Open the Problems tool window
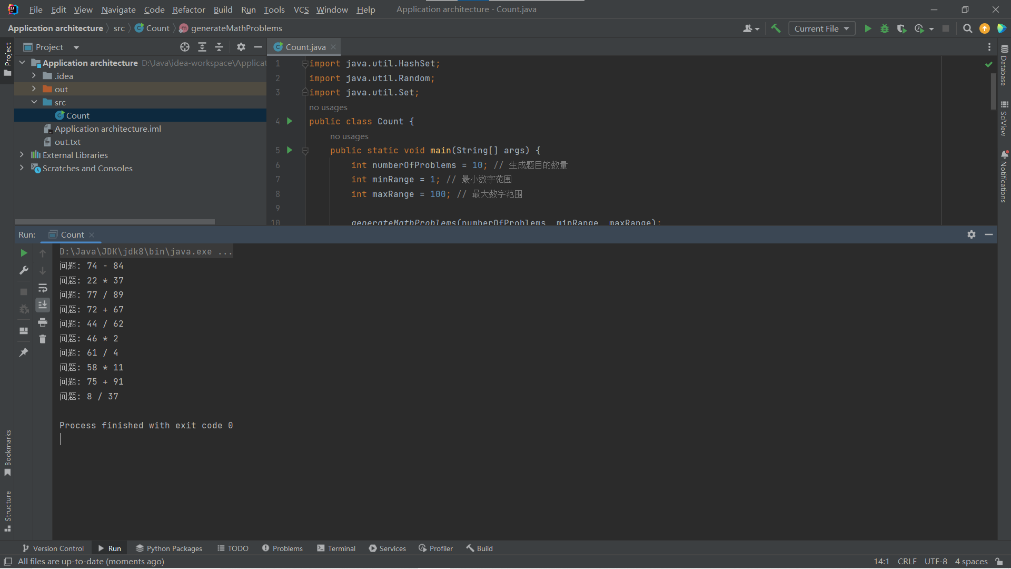1011x569 pixels. (282, 548)
